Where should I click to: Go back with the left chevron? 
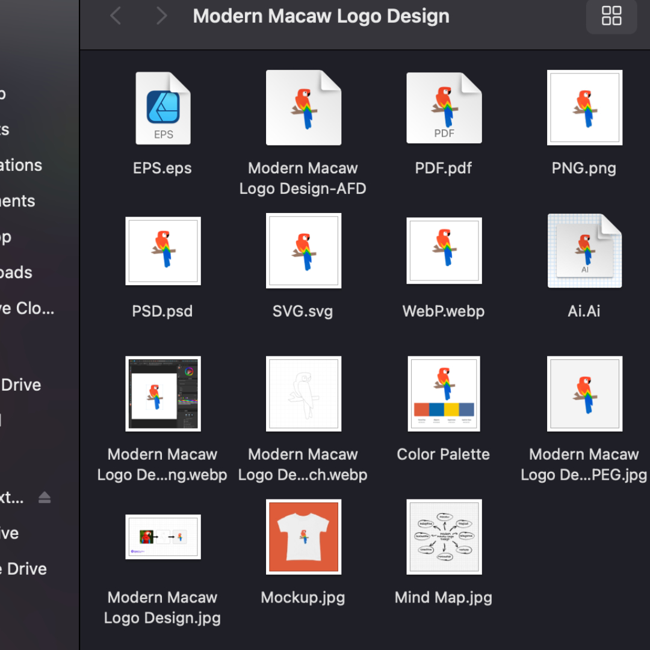tap(116, 16)
